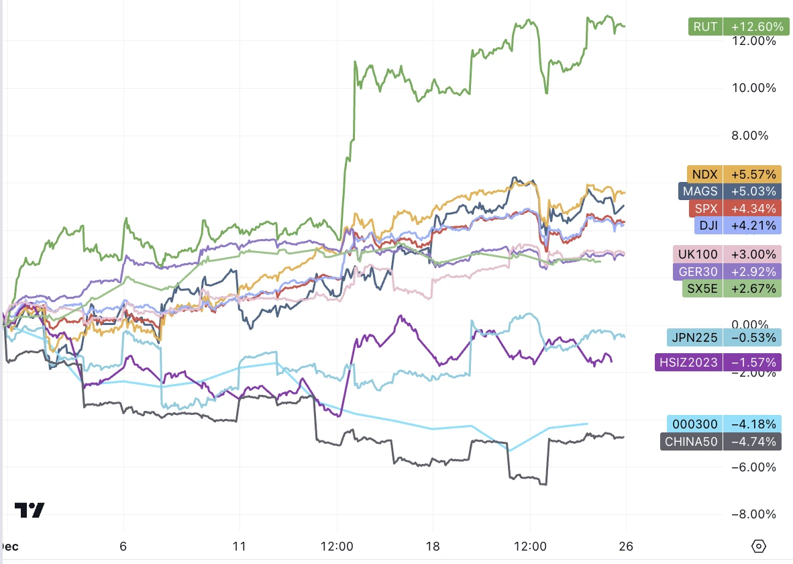Click the 26 date on time axis
Viewport: 793px width, 564px height.
(x=626, y=547)
